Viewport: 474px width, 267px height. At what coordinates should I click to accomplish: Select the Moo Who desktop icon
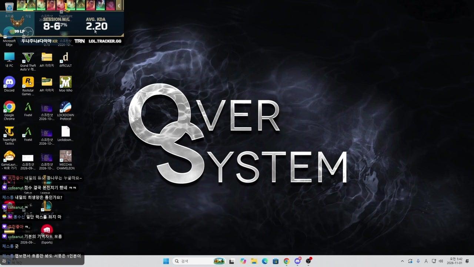pos(66,84)
